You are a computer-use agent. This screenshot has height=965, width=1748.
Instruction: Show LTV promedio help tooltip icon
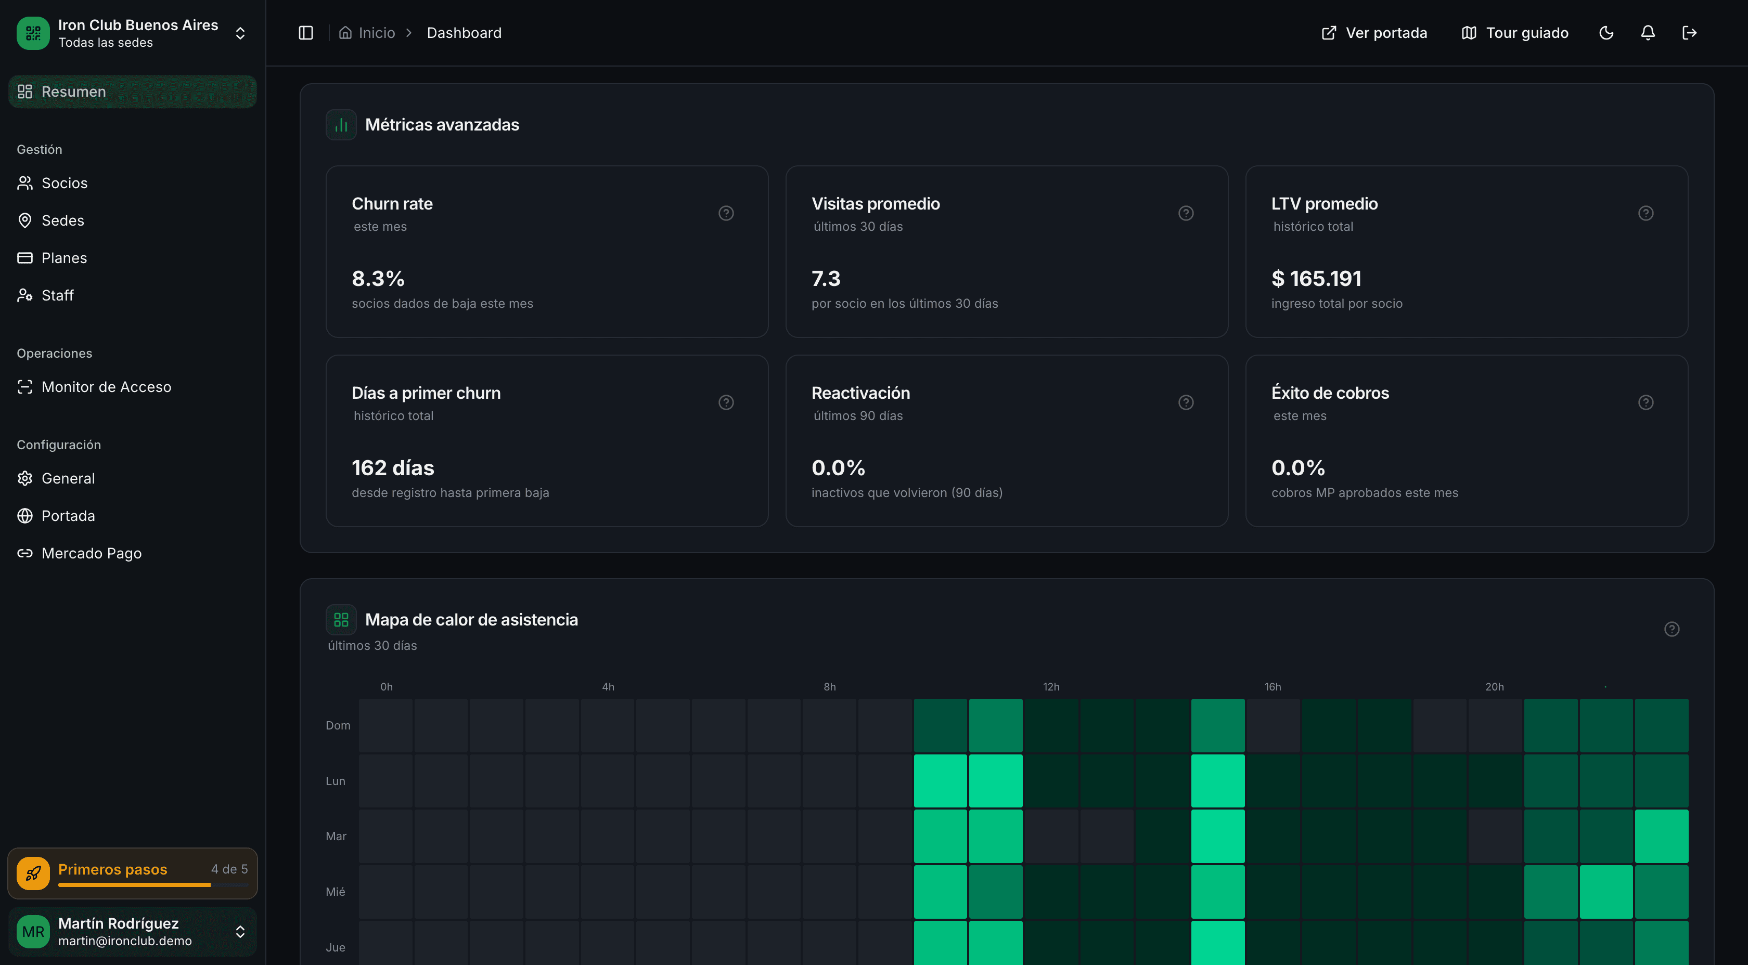[x=1646, y=213]
